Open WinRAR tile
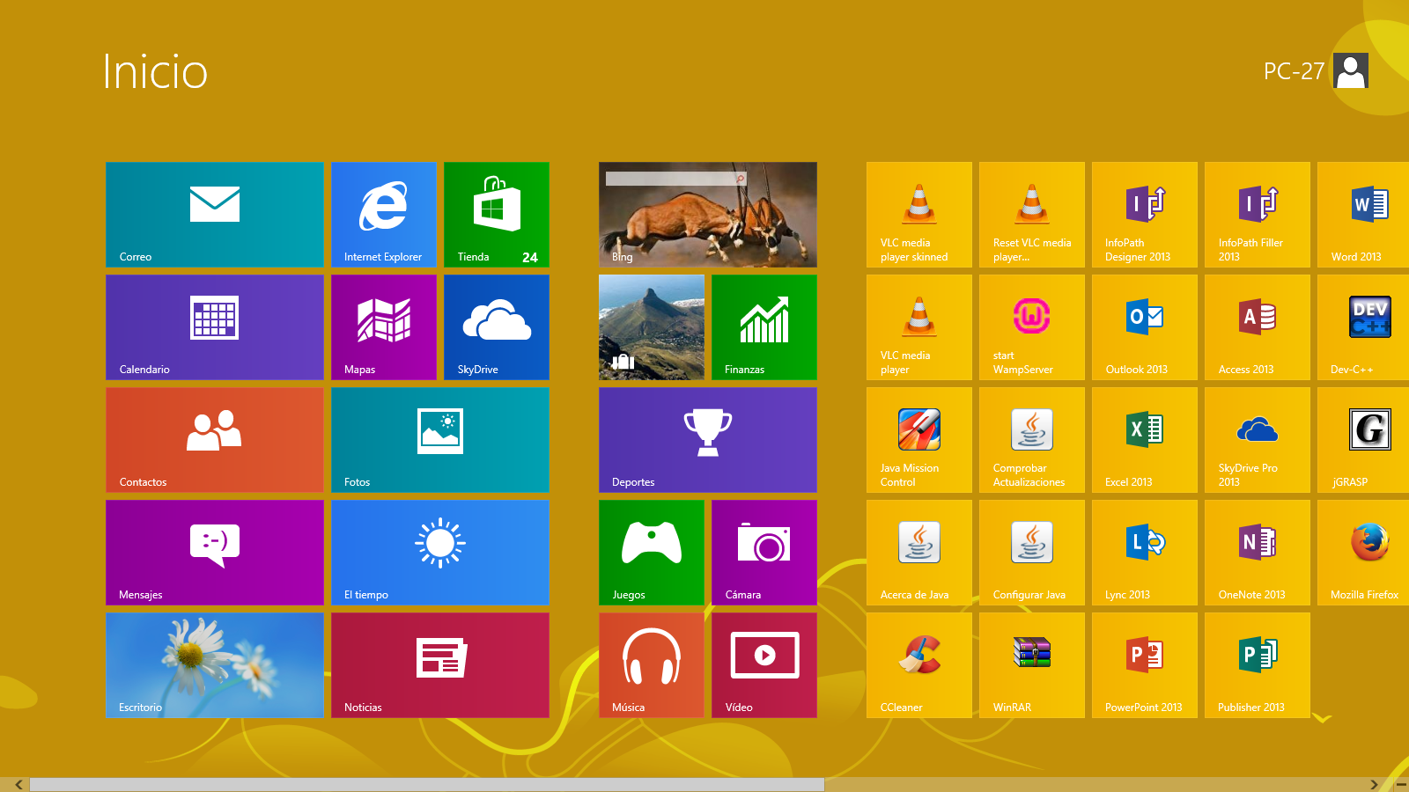The width and height of the screenshot is (1409, 792). 1032,665
